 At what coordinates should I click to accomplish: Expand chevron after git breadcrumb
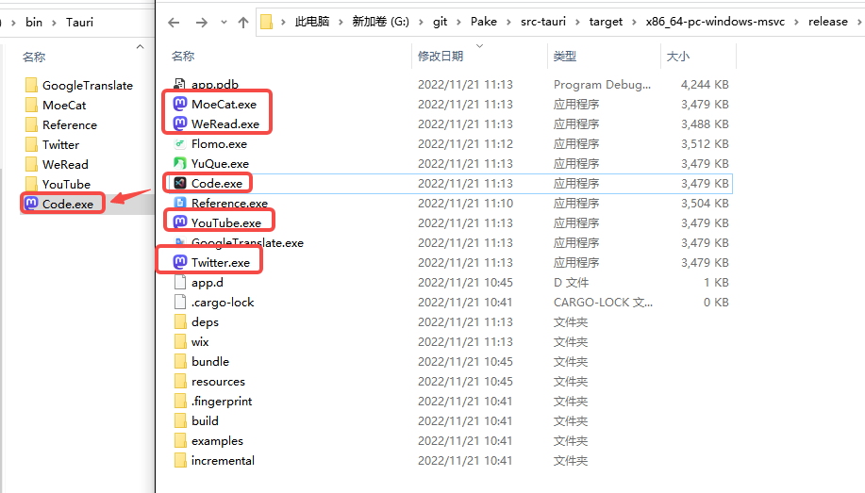point(459,22)
